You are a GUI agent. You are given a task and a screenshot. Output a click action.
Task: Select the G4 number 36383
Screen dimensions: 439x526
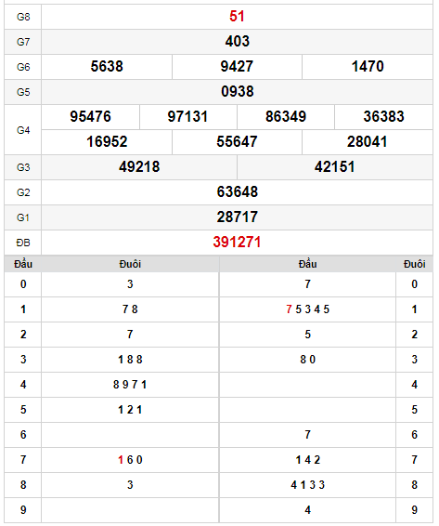[x=383, y=117]
